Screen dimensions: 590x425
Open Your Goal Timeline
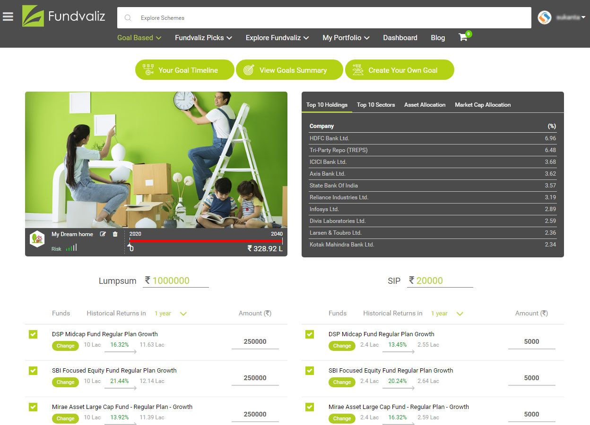pyautogui.click(x=185, y=70)
